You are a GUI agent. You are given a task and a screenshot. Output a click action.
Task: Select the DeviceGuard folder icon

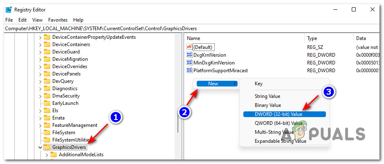47,52
